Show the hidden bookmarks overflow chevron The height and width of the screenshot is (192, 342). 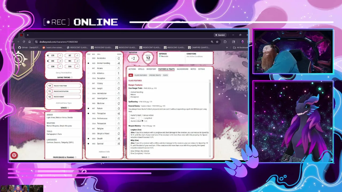click(x=227, y=47)
